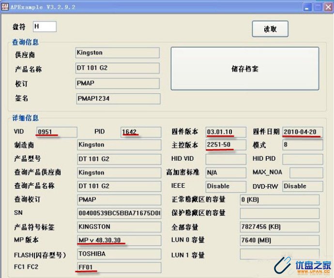This screenshot has width=334, height=278.
Task: Click the 固件日期 label
Action: [x=266, y=132]
